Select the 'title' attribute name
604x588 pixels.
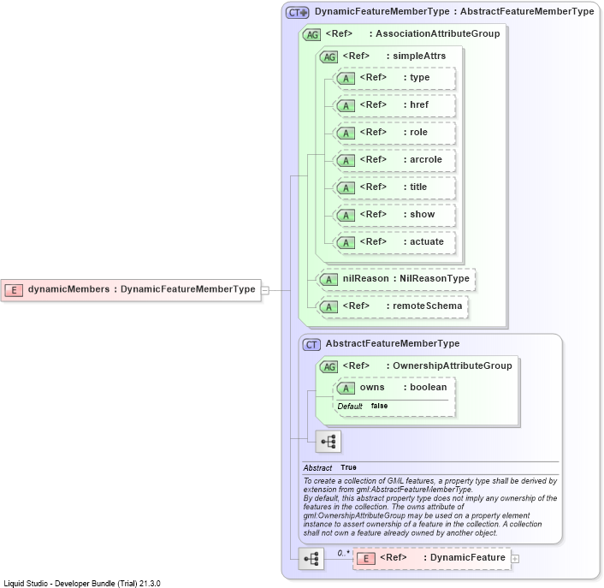click(x=418, y=187)
